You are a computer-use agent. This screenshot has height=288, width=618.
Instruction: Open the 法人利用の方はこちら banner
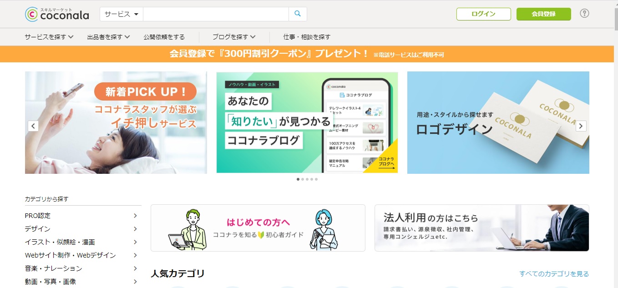coord(482,228)
